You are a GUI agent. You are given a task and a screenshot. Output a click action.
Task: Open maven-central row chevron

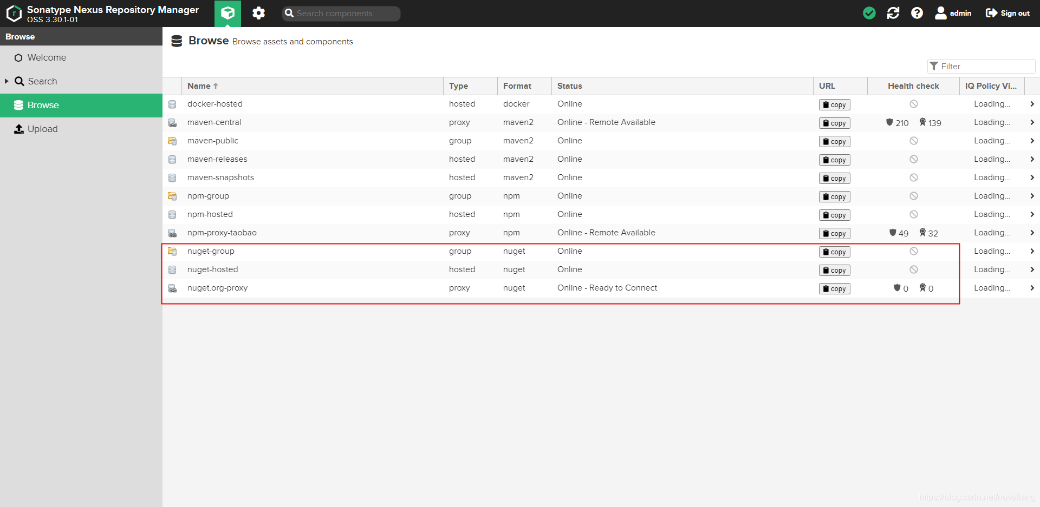pyautogui.click(x=1032, y=122)
